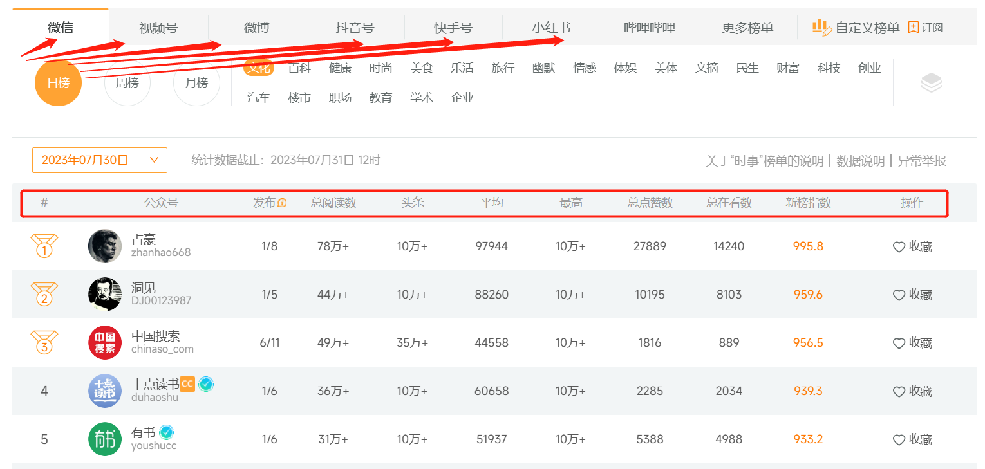Viewport: 985px width, 469px height.
Task: Open the 异常举报 link
Action: (922, 161)
